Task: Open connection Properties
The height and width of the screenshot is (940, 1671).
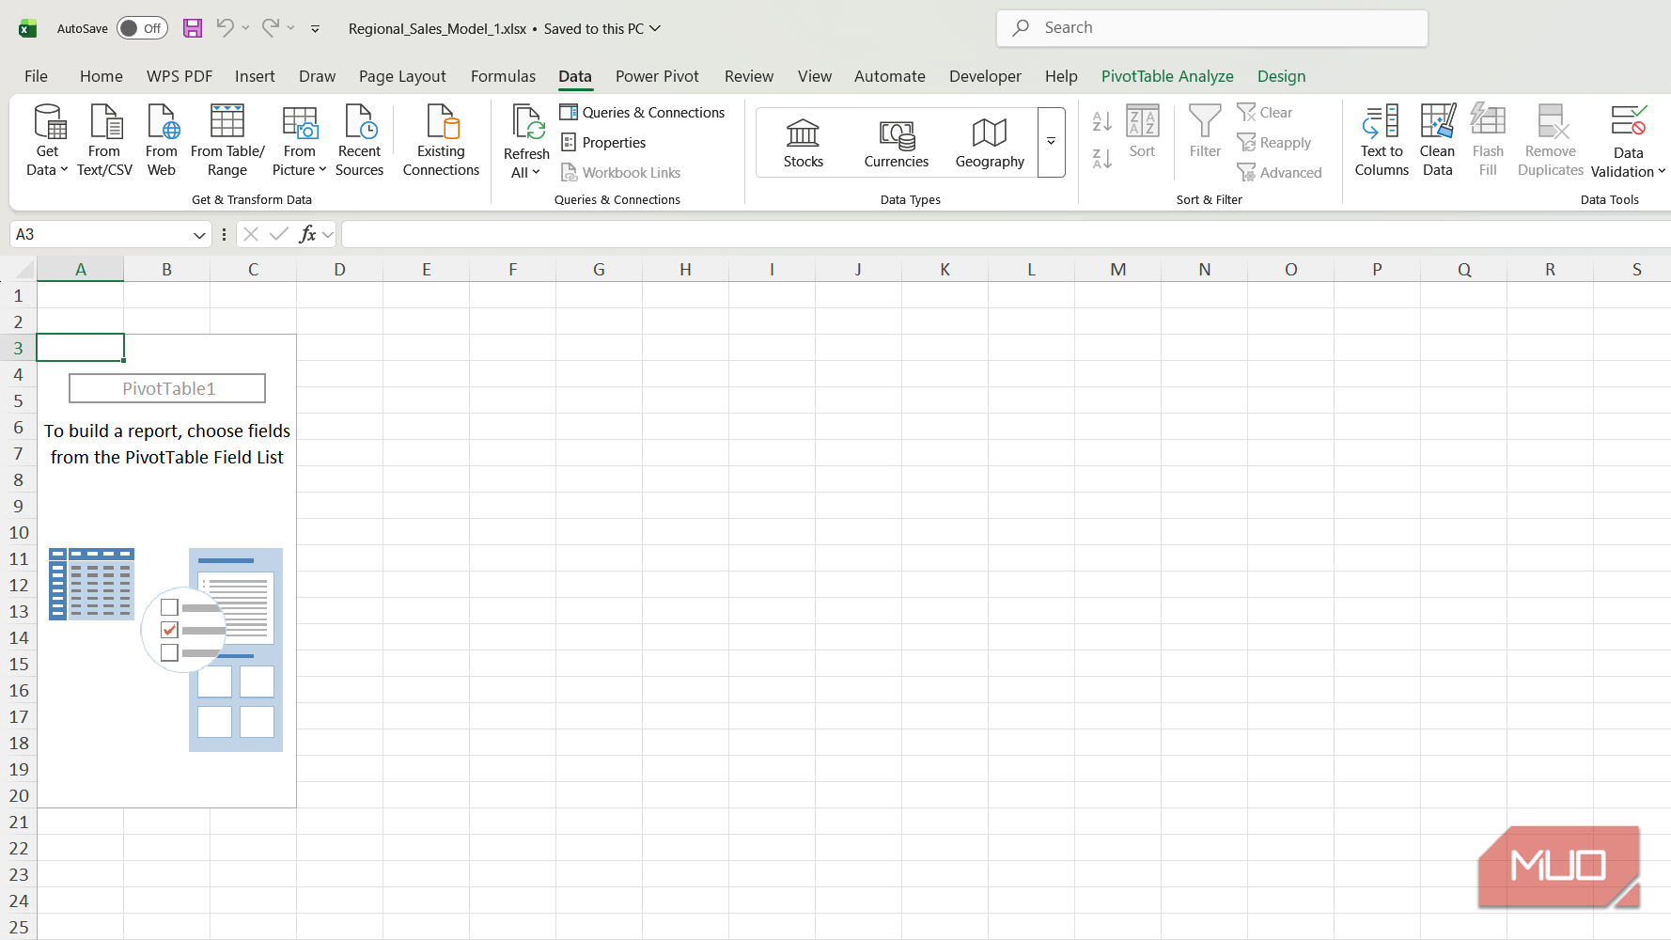Action: click(603, 143)
